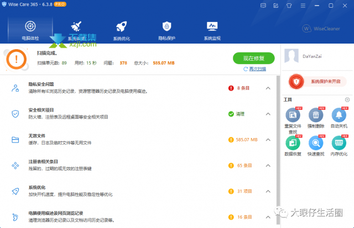This screenshot has height=228, width=354.
Task: Click the DaYanZai user avatar
Action: click(291, 56)
